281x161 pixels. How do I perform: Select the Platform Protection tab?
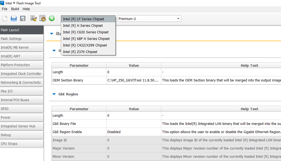click(x=22, y=65)
